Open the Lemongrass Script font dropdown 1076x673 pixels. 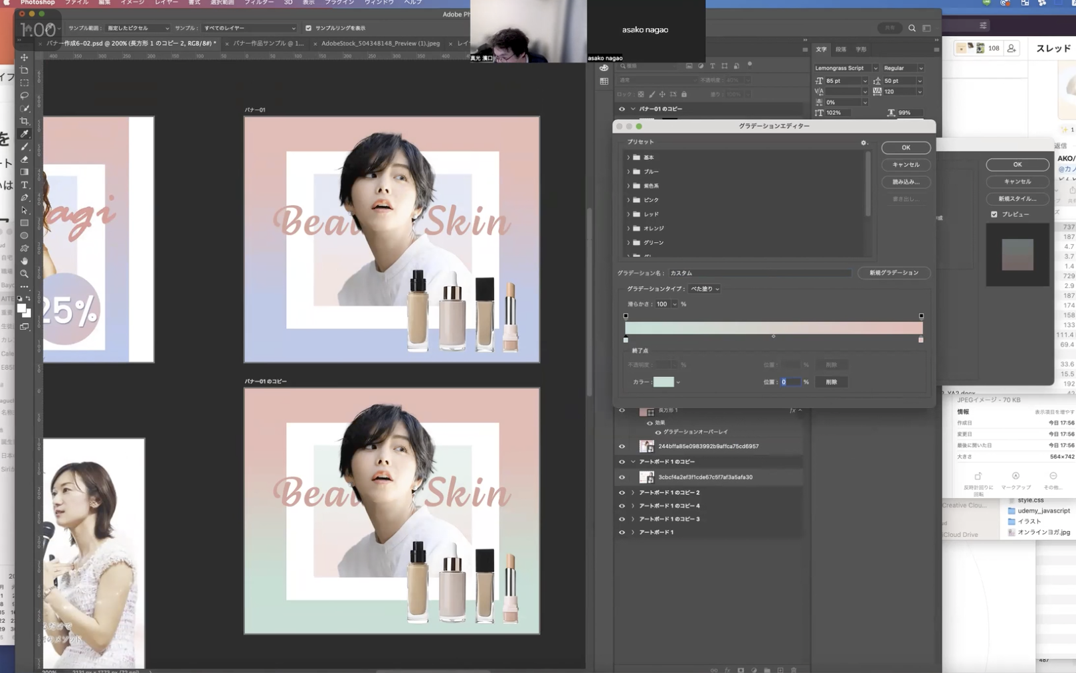click(x=875, y=68)
